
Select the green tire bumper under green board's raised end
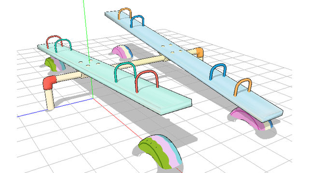click(x=55, y=64)
